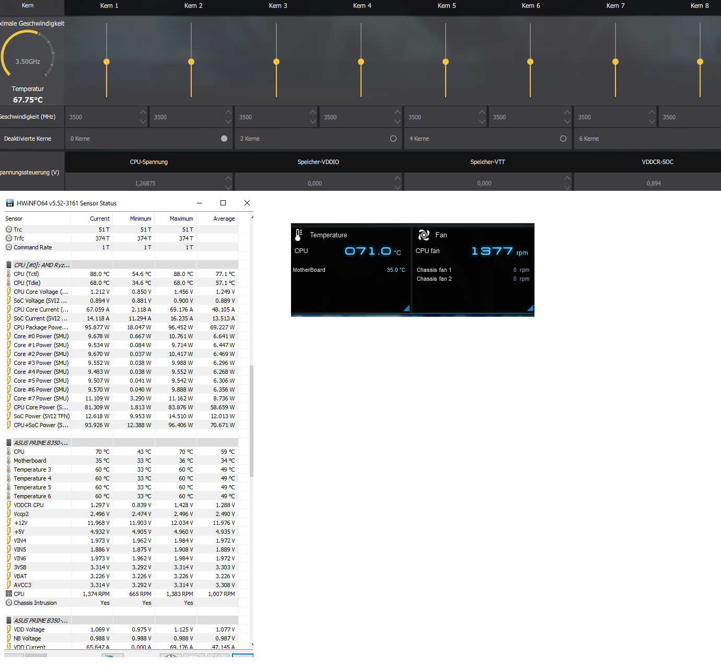The image size is (721, 665).
Task: Increase Kern 7 speed with the up arrow
Action: (652, 112)
